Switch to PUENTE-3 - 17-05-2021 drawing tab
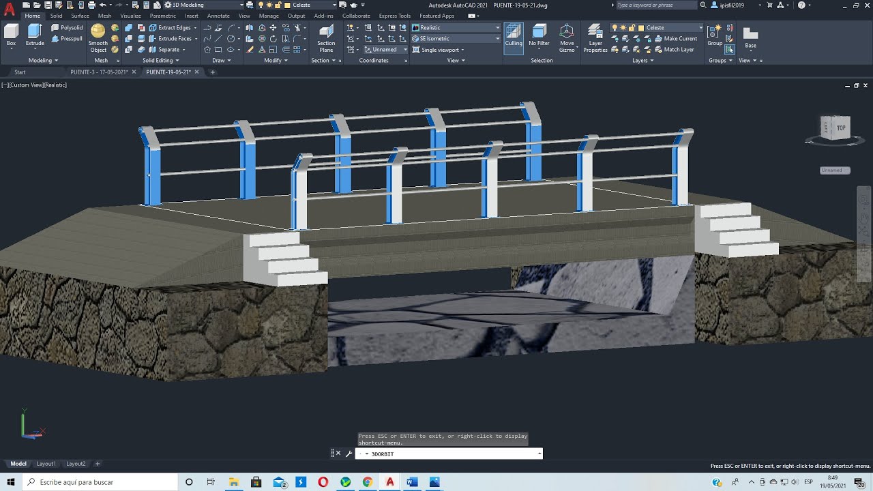 pos(99,72)
